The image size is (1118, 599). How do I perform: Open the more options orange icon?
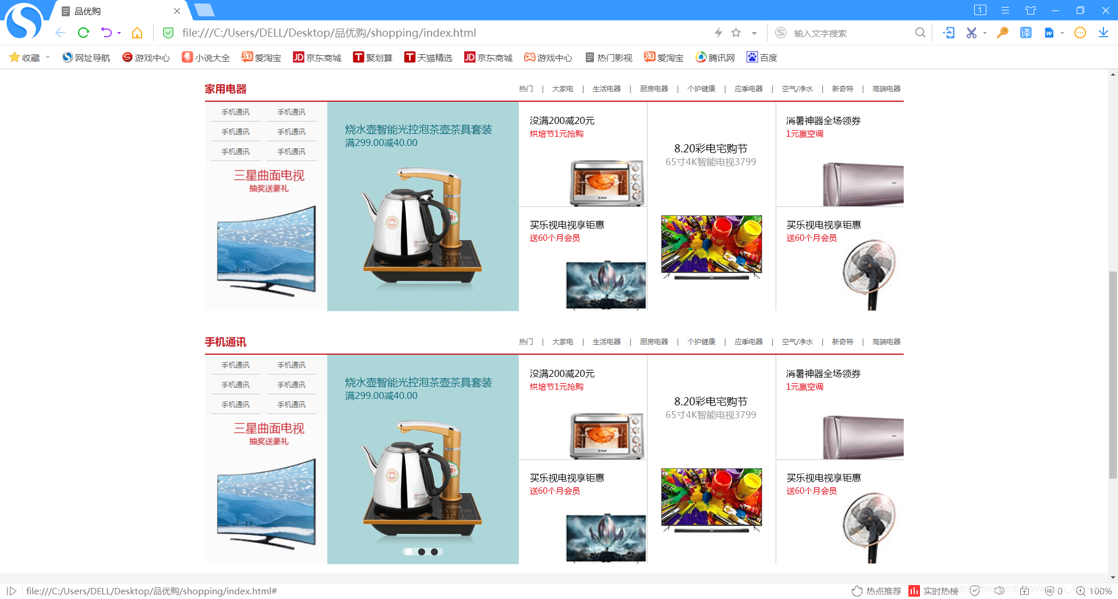pos(1080,33)
